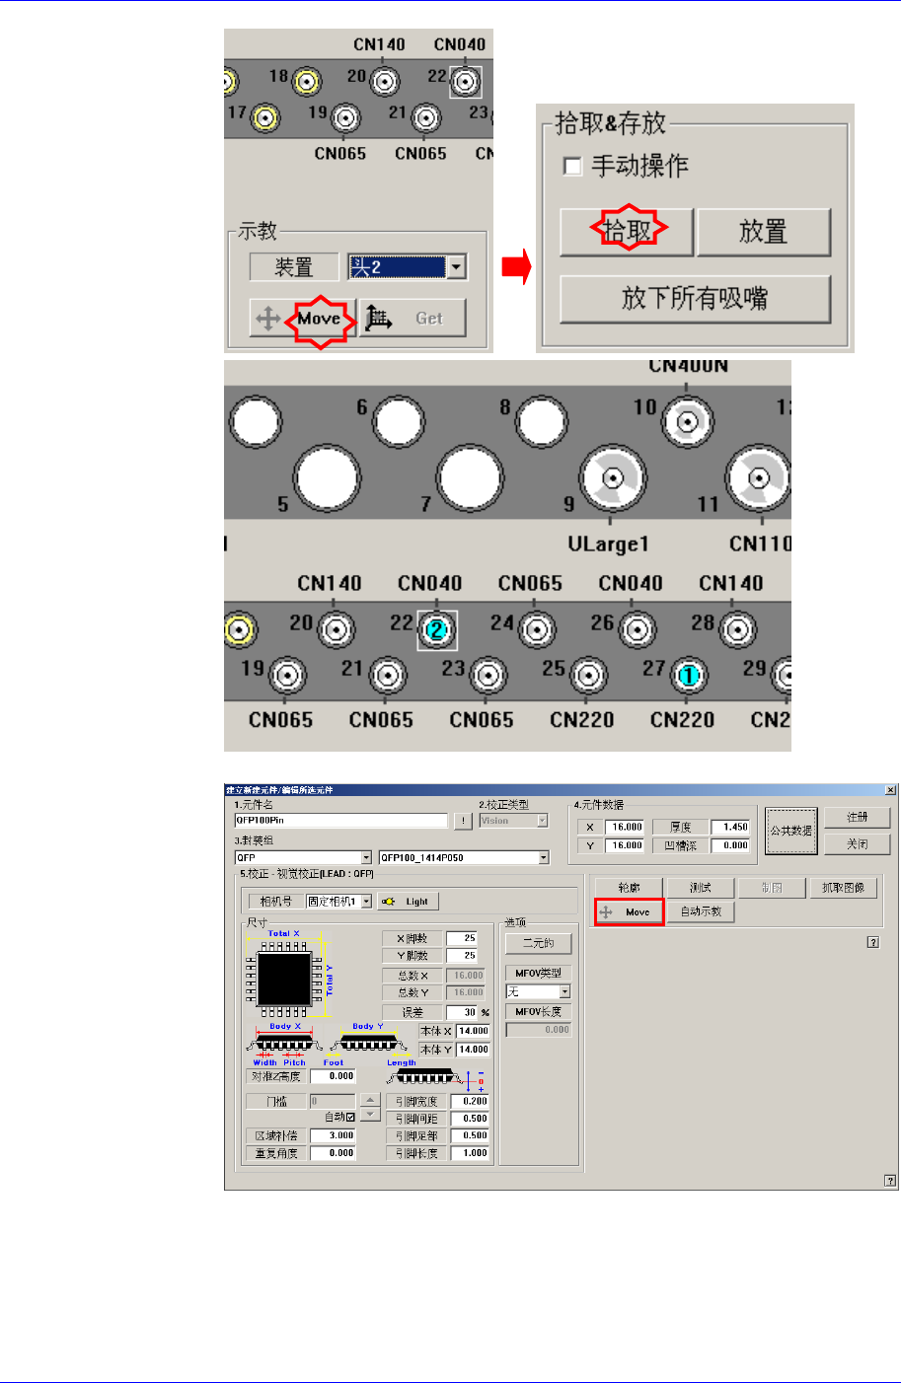Select CN110 nozzle in slot 11
Viewport: 901px width, 1383px height.
click(x=759, y=479)
